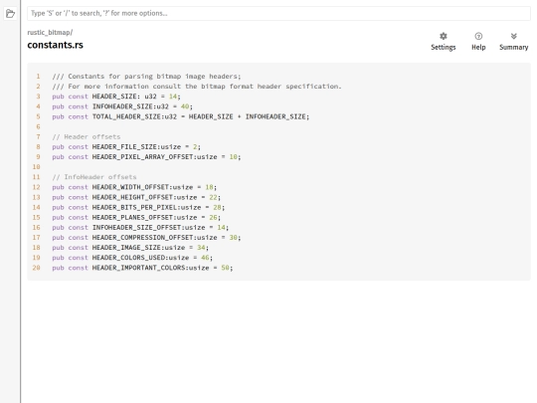Click INFOHEADER_SIZE:u32 declaration on line 4
Image resolution: width=537 pixels, height=403 pixels.
[x=130, y=106]
